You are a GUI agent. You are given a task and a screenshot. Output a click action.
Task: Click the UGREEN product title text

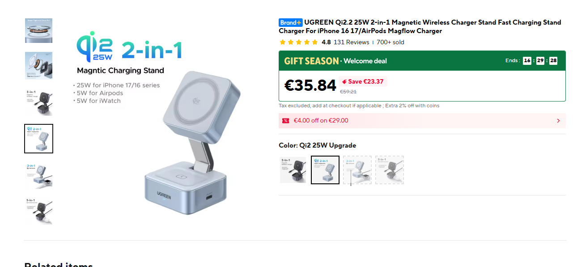click(420, 27)
